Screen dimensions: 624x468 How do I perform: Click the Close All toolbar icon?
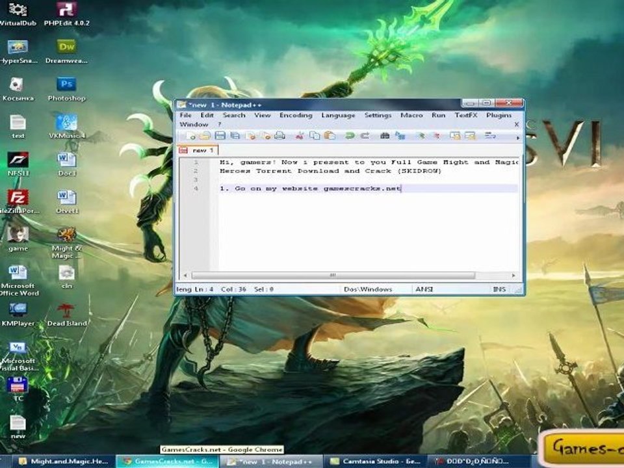point(265,136)
